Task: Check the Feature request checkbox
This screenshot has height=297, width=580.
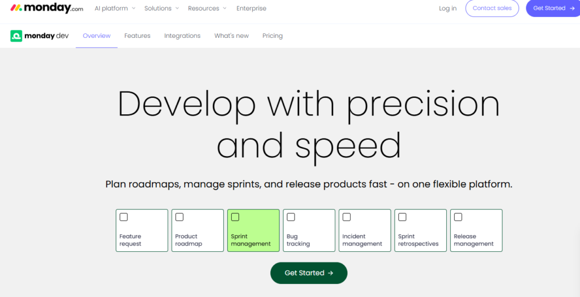Action: coord(123,217)
